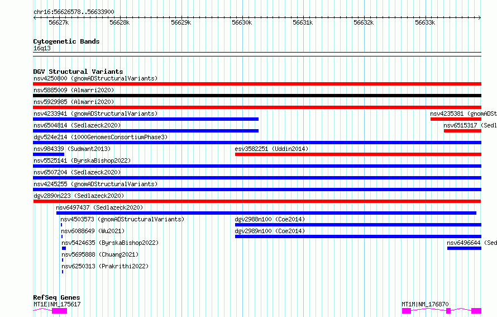This screenshot has width=497, height=317.
Task: Open nsv5424635 (ByrskaBishop2022) label
Action: coord(110,243)
